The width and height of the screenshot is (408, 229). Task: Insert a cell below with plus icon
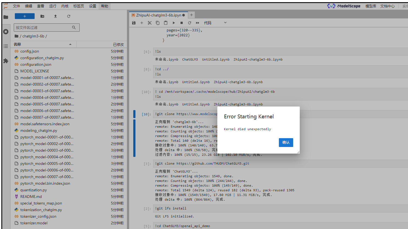coord(142,23)
